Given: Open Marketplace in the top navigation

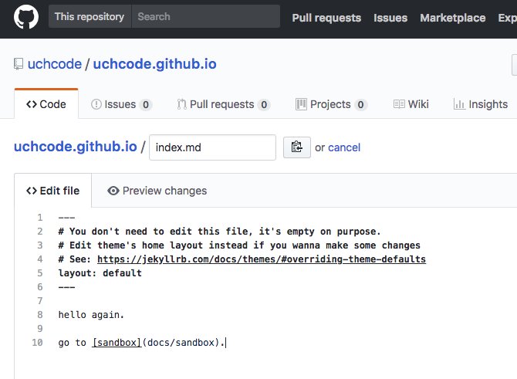Looking at the screenshot, I should tap(452, 18).
